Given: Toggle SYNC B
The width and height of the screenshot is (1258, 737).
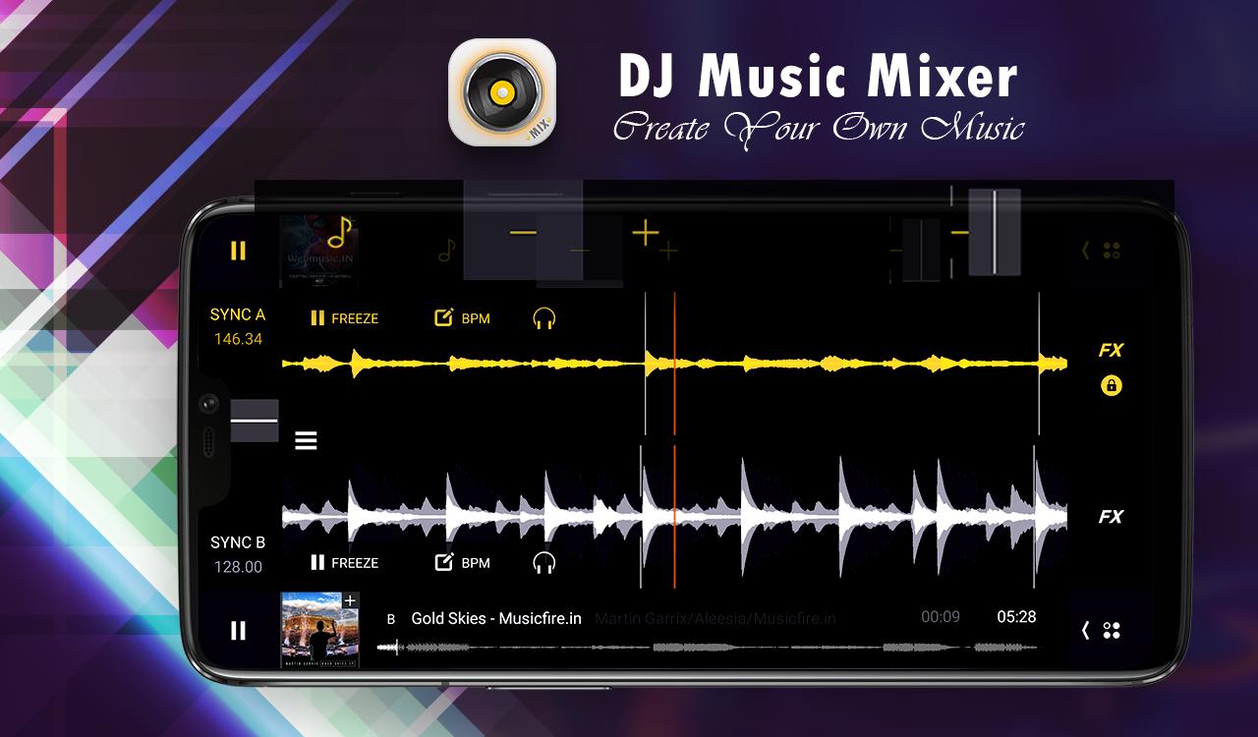Looking at the screenshot, I should coord(238,542).
